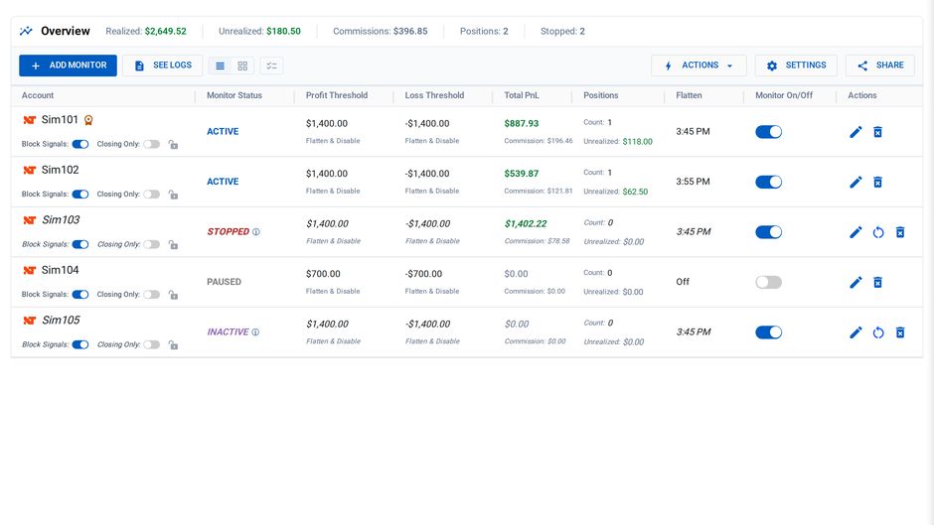Image resolution: width=934 pixels, height=525 pixels.
Task: Toggle Block Signals for Sim105
Action: 80,344
